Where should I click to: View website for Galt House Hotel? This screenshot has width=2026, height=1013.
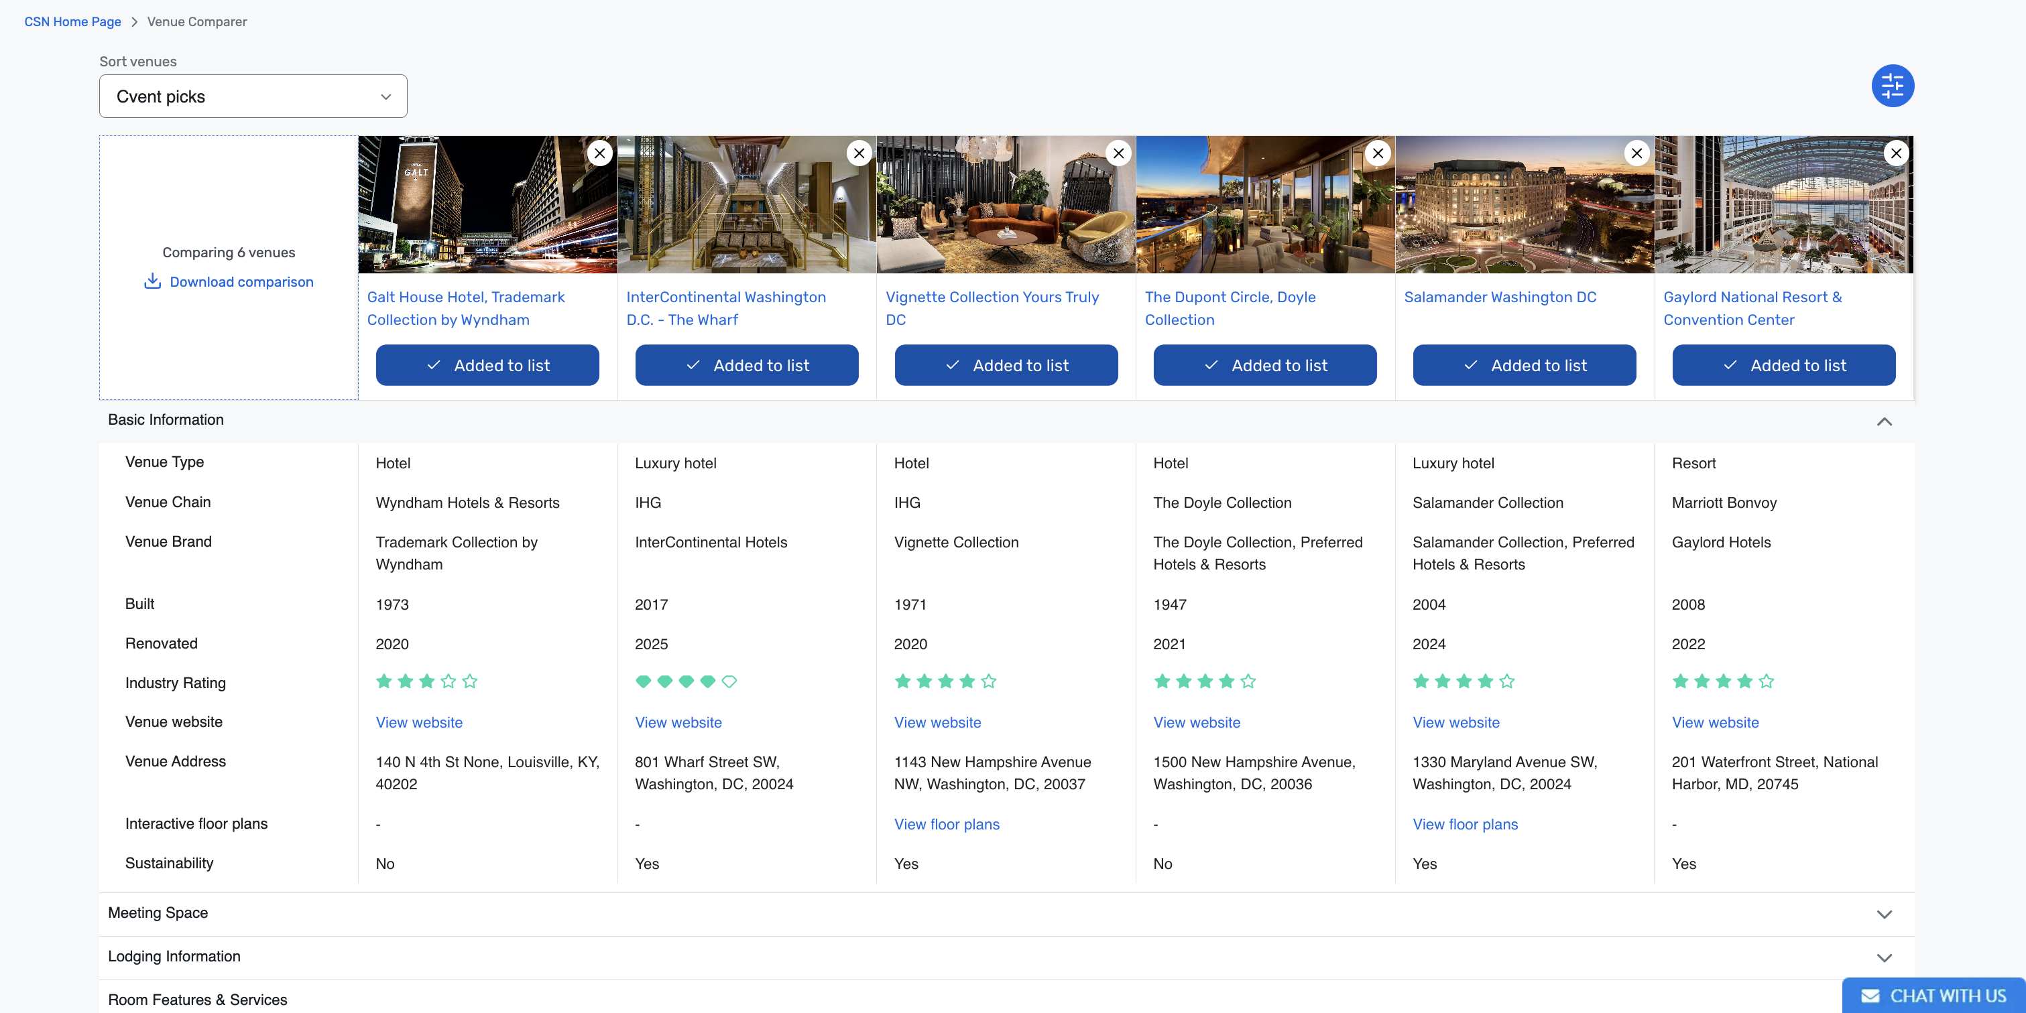[x=419, y=722]
